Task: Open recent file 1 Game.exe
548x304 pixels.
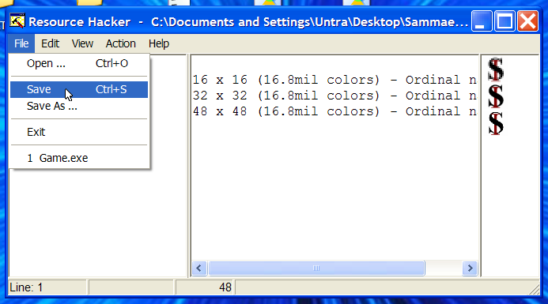Action: pos(79,158)
